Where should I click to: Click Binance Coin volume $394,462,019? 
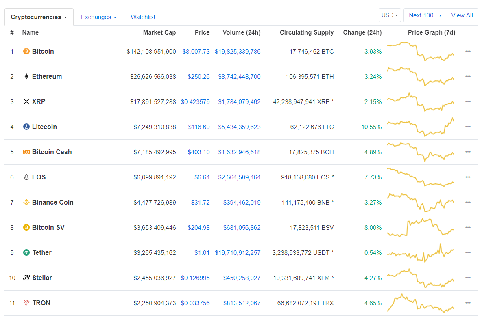pyautogui.click(x=242, y=203)
